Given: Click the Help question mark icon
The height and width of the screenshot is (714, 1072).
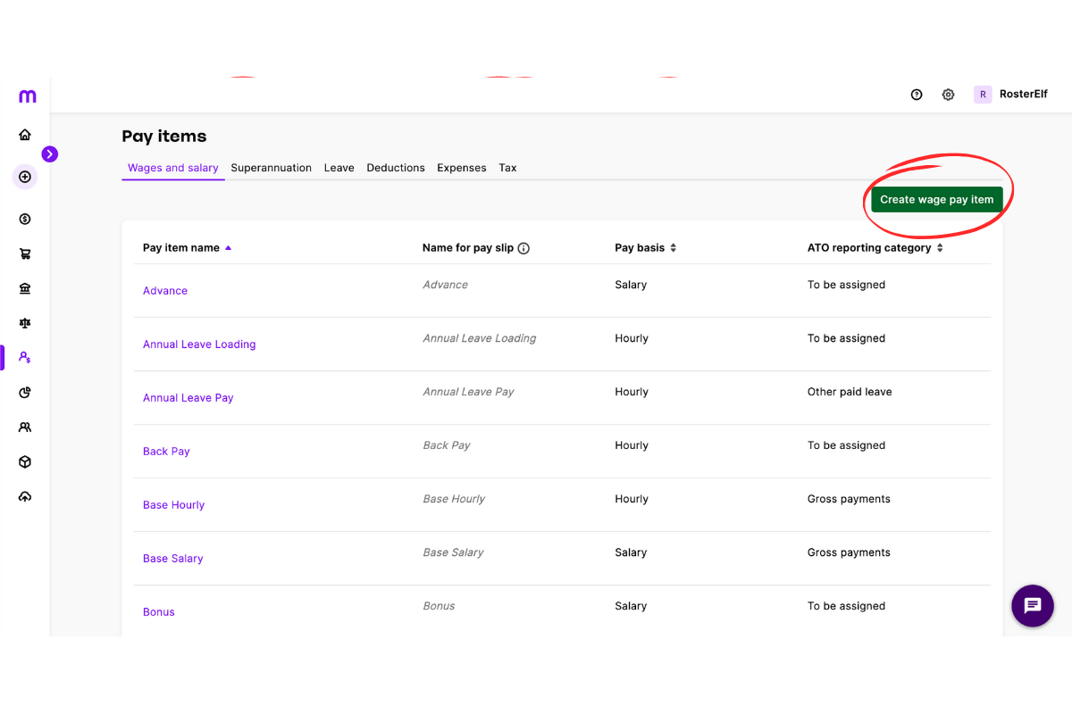Looking at the screenshot, I should tap(916, 94).
